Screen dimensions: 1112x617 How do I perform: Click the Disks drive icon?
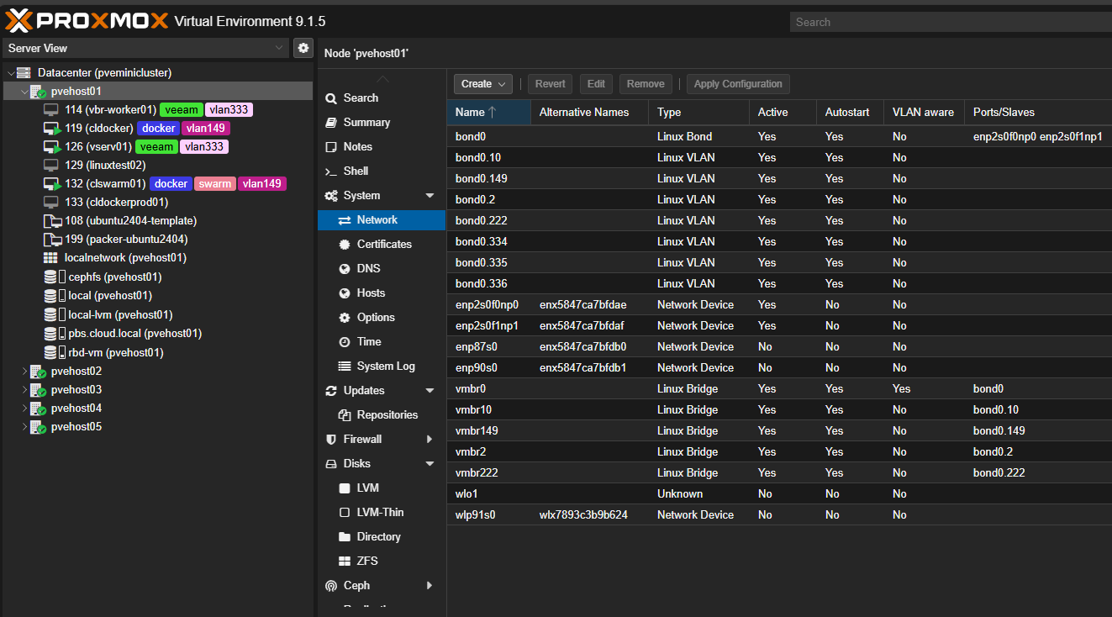tap(331, 464)
